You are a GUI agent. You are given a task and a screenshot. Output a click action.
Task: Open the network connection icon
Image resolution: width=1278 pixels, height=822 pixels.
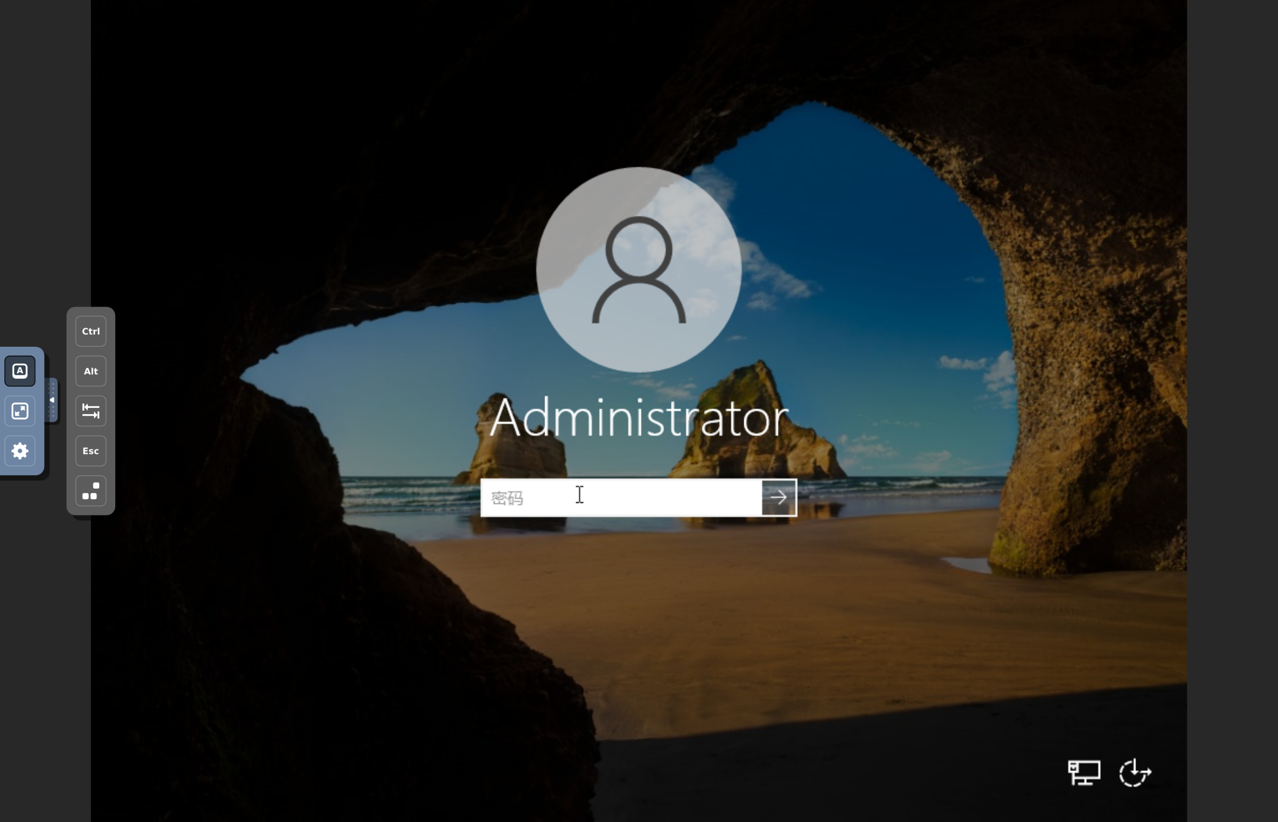(1084, 773)
